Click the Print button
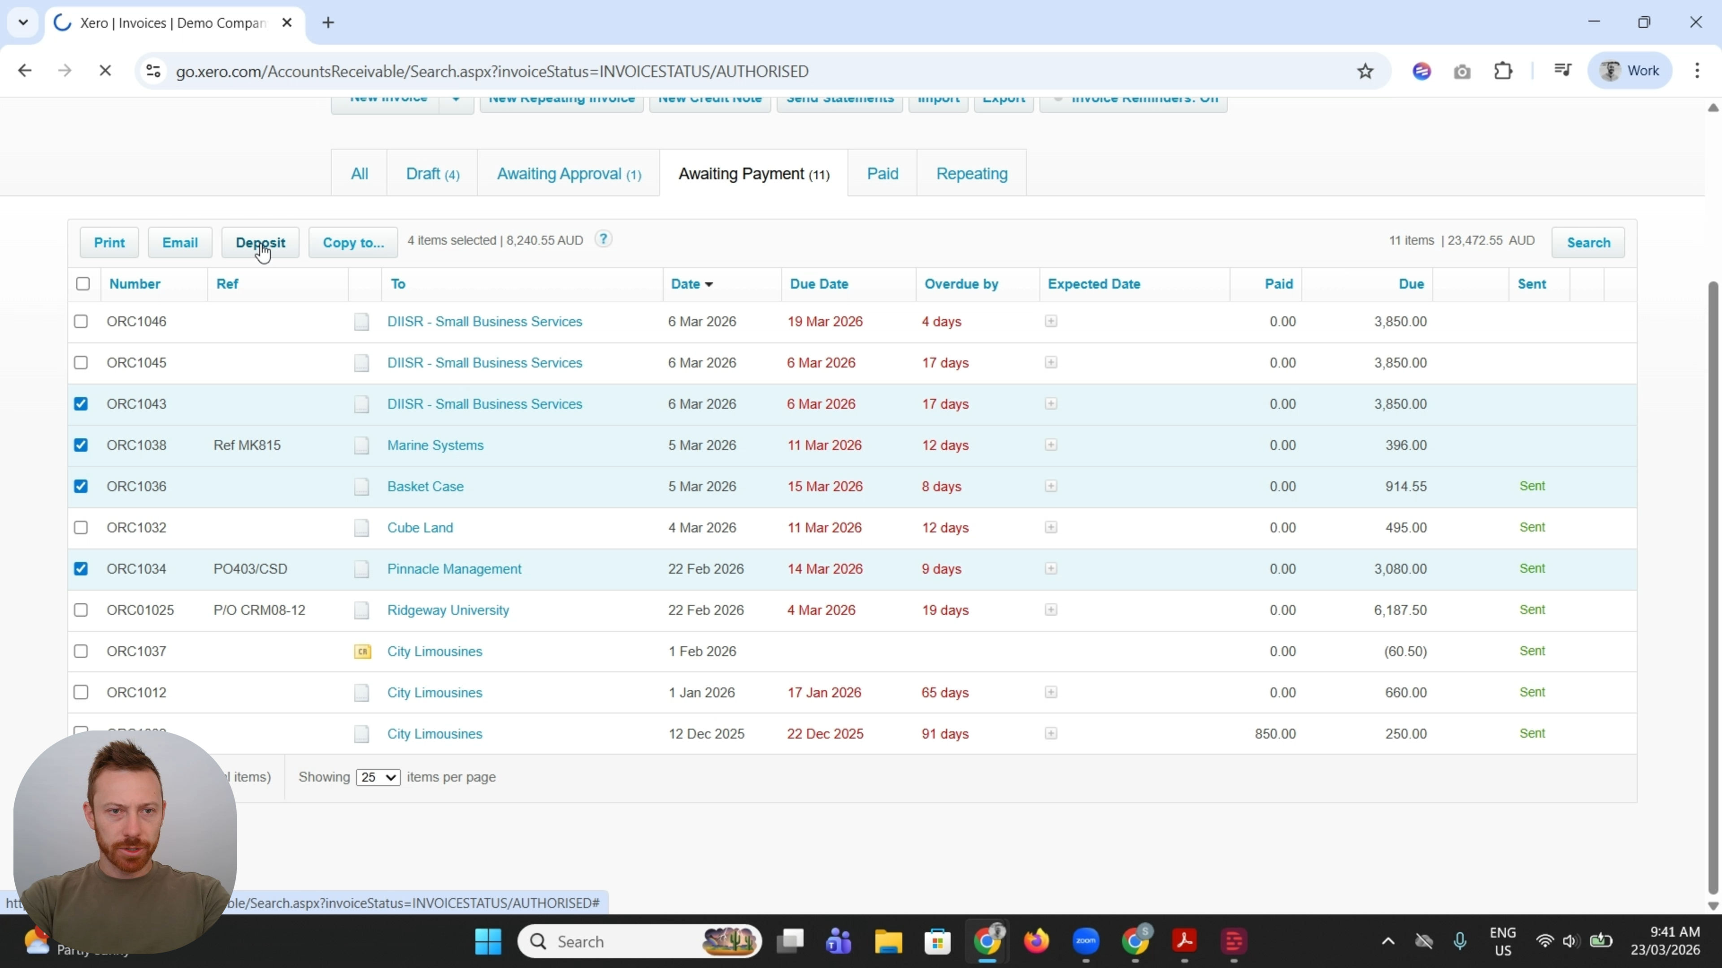 109,242
